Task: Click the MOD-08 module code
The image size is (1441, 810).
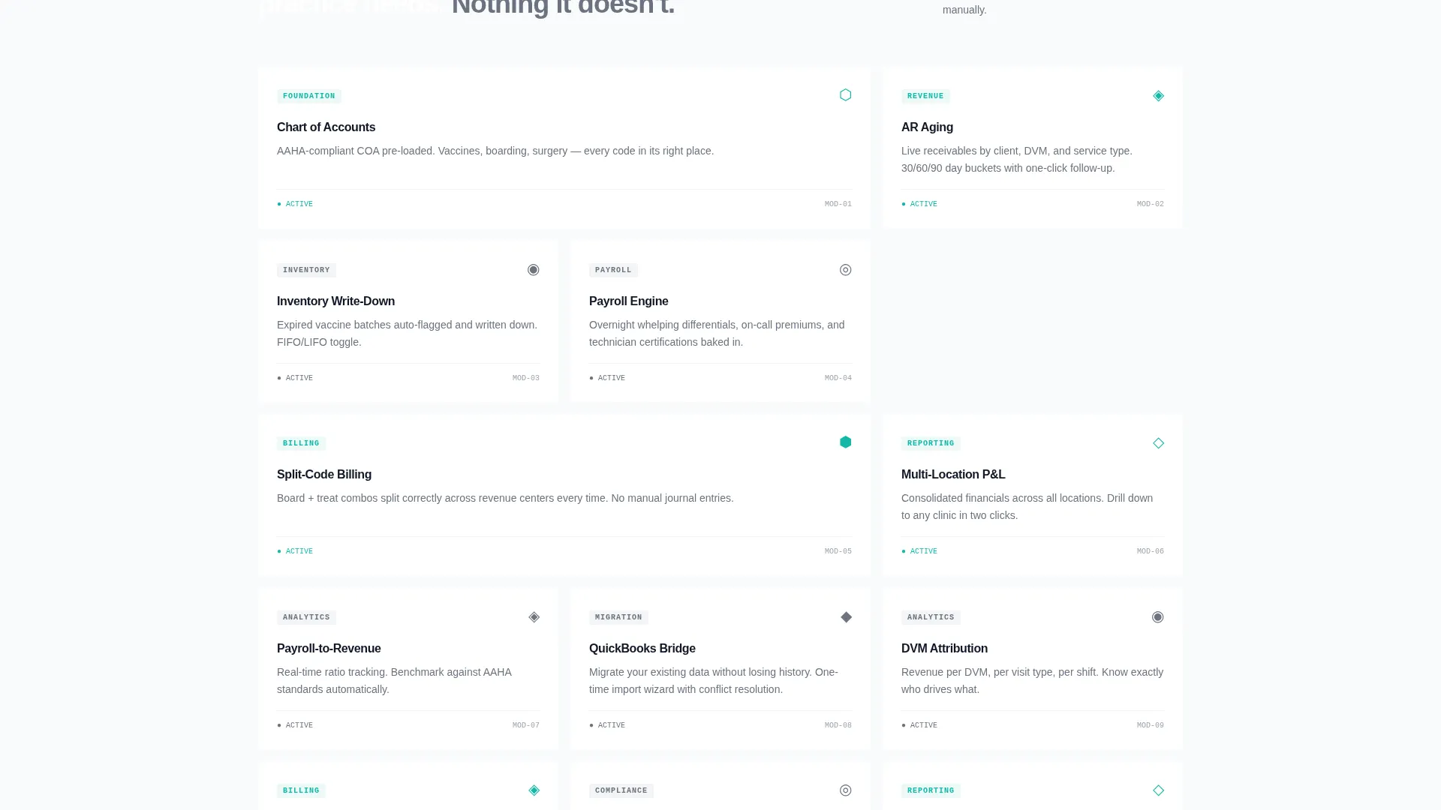Action: coord(838,725)
